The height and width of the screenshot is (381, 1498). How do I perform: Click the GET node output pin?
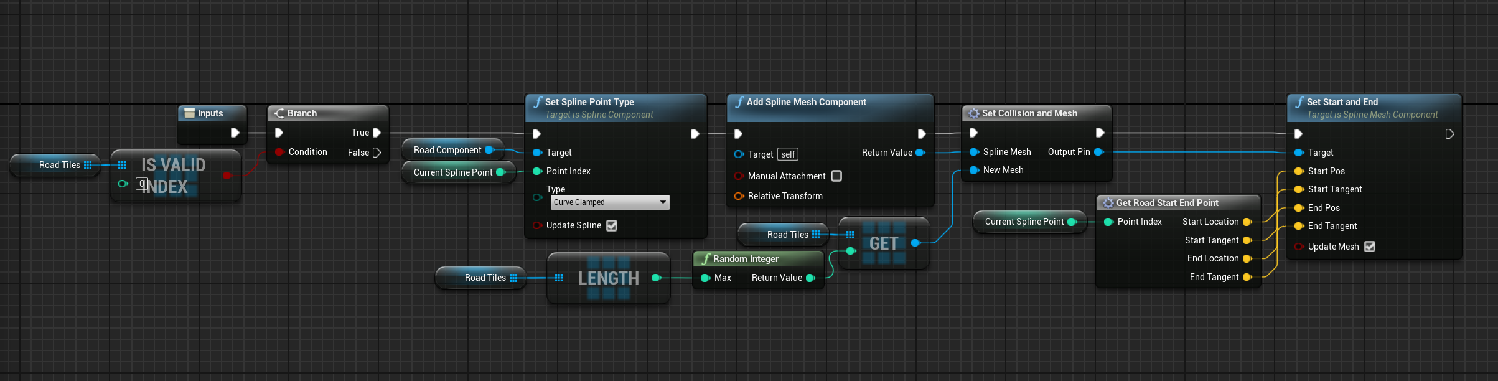(x=915, y=243)
